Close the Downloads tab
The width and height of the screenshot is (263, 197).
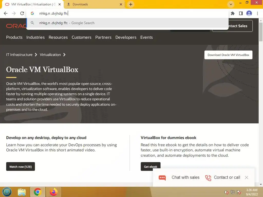pos(121,4)
